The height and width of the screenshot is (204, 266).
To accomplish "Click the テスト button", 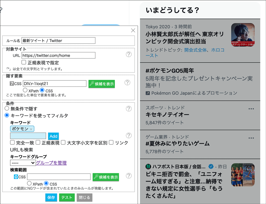I will pyautogui.click(x=67, y=197).
